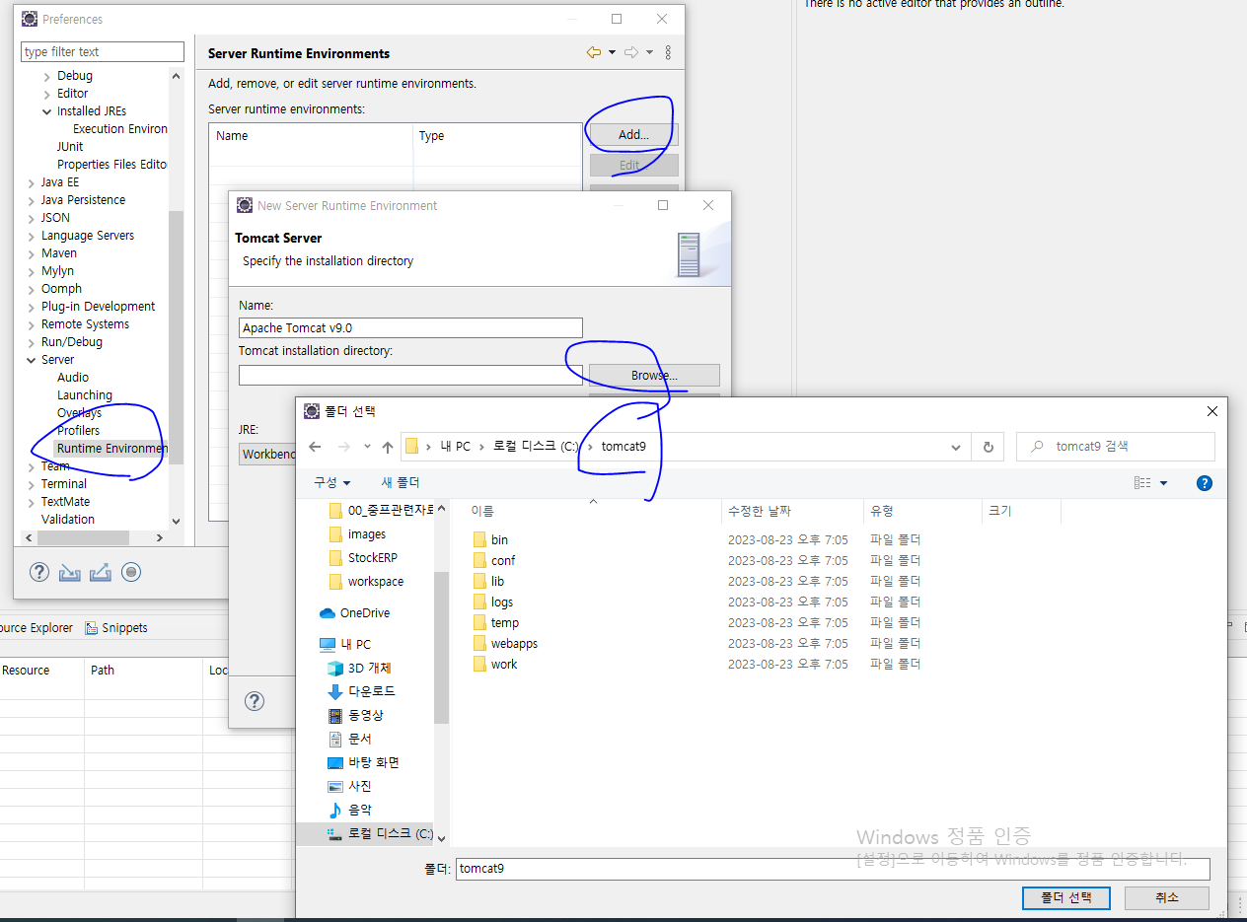Select Profilers under Server
This screenshot has width=1247, height=922.
pos(78,431)
